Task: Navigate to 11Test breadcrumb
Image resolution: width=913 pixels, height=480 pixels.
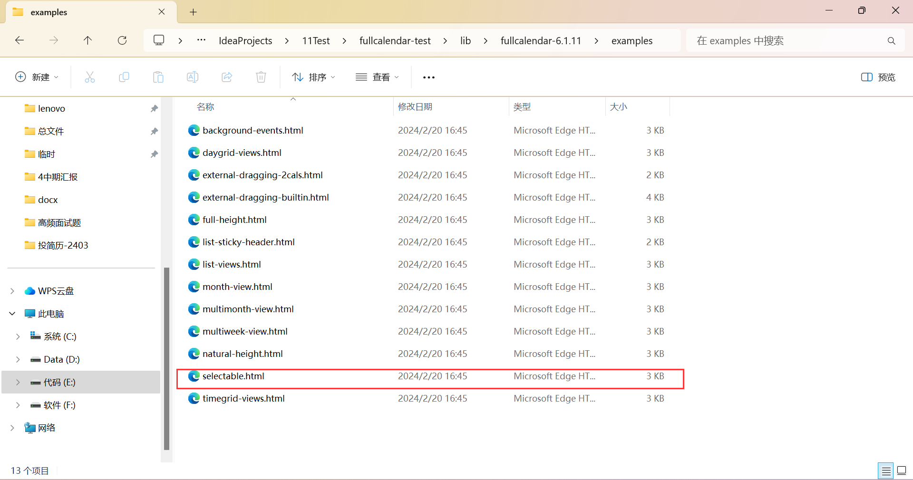Action: [316, 41]
